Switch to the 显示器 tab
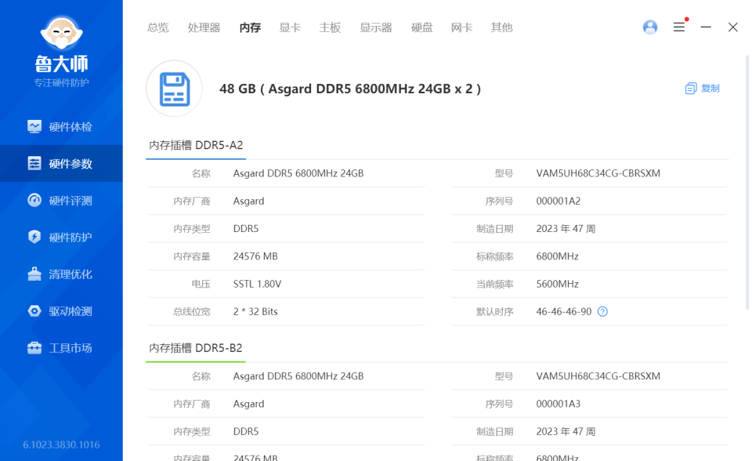 (376, 28)
